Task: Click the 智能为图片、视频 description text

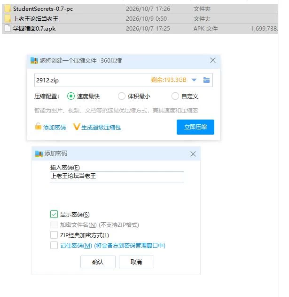Action: tap(116, 111)
